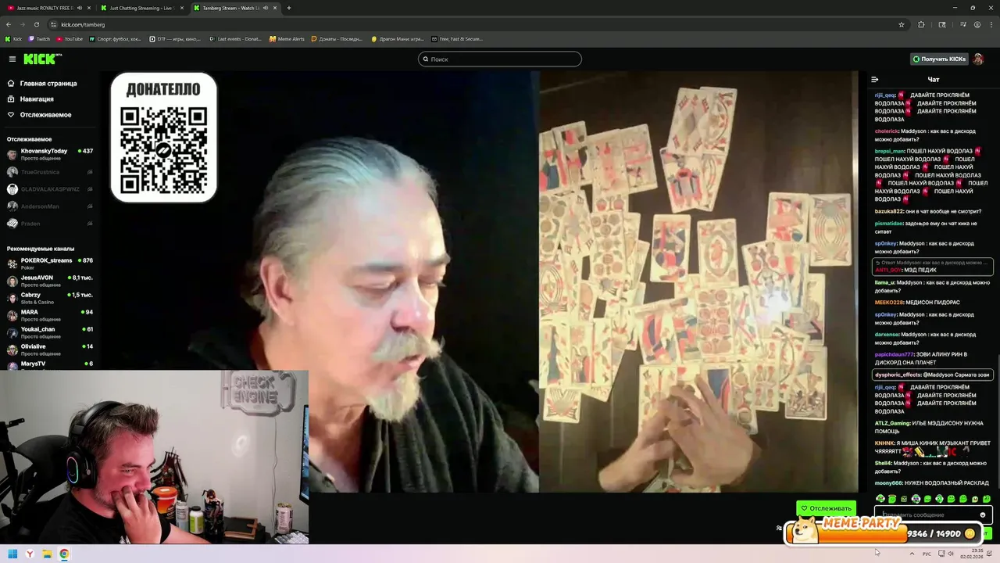Select the last quick emote in chat
1000x563 pixels.
987,499
